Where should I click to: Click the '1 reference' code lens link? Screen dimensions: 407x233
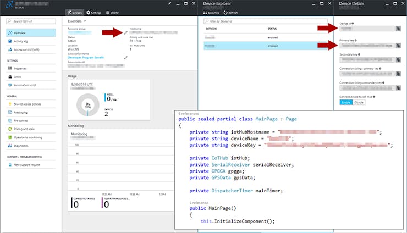tap(199, 203)
